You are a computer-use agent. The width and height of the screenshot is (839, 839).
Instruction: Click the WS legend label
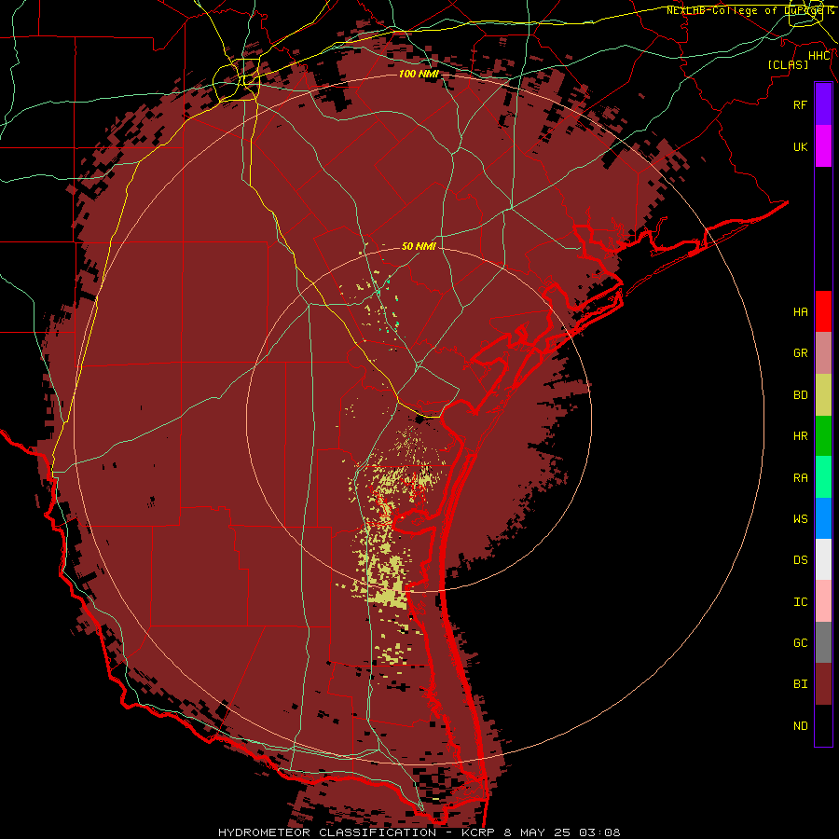tap(800, 519)
